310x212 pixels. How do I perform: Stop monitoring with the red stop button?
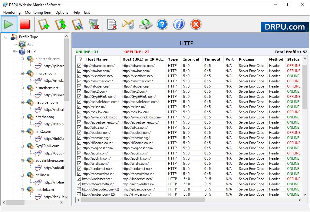pyautogui.click(x=25, y=24)
